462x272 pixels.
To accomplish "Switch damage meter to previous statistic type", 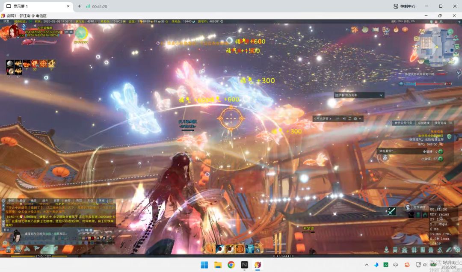I will [x=315, y=118].
